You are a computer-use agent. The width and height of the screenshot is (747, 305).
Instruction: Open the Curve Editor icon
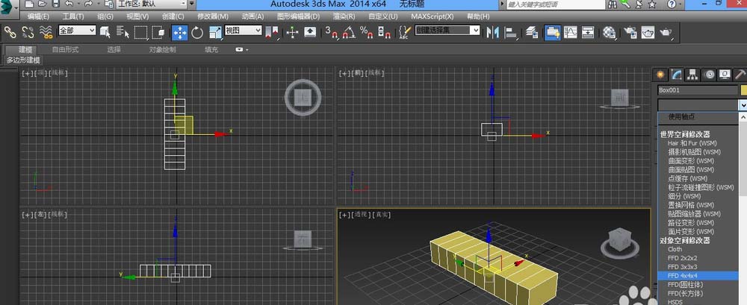570,32
